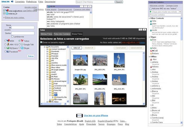Screen dimensions: 184x128
Task: Select the Facebook radio button
Action: (5, 51)
